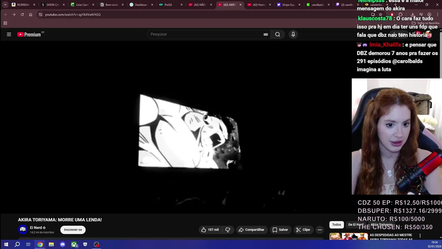Image resolution: width=442 pixels, height=249 pixels.
Task: Select the De Ei Nerd filter chip
Action: coord(356,224)
